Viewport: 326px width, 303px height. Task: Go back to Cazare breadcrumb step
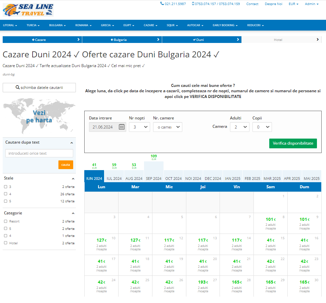point(42,40)
